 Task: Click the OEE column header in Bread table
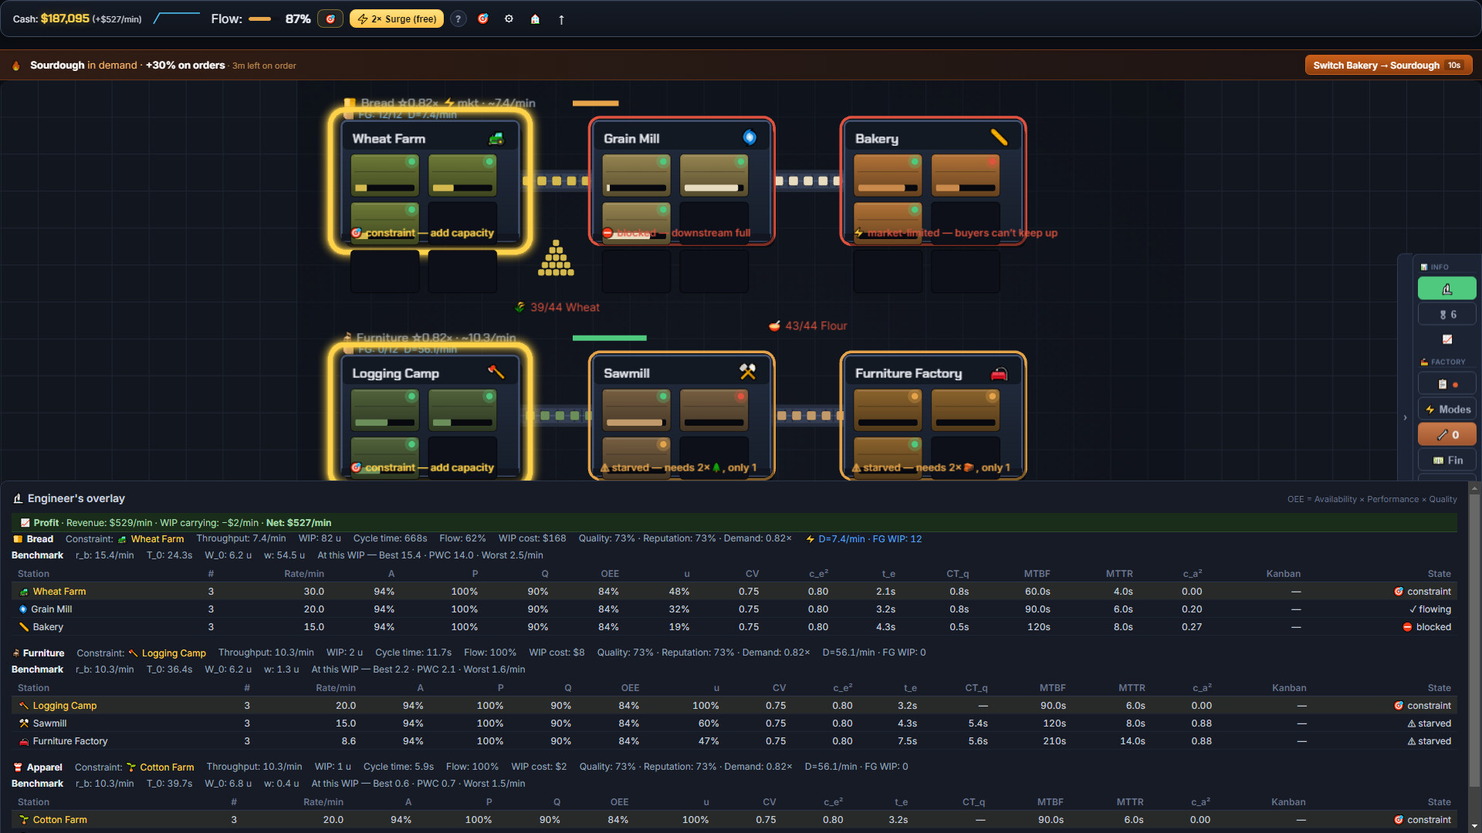610,574
